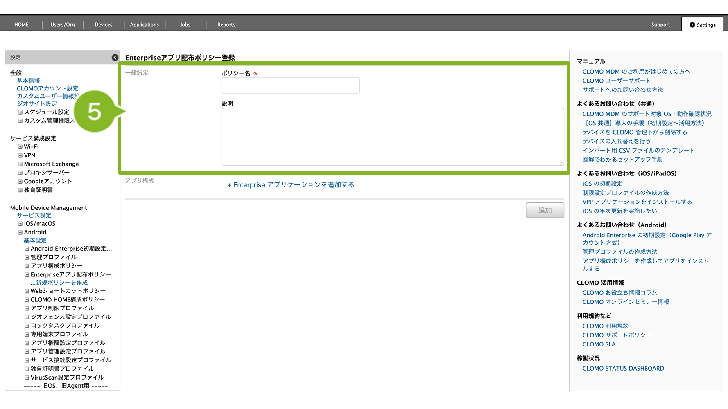The image size is (728, 409).
Task: Expand the 管理プロファイル node
Action: click(27, 257)
